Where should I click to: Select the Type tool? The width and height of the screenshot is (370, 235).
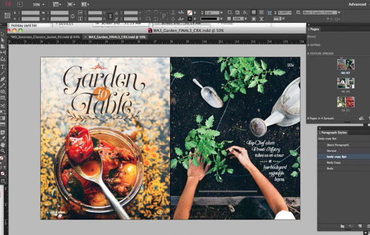pyautogui.click(x=2, y=67)
